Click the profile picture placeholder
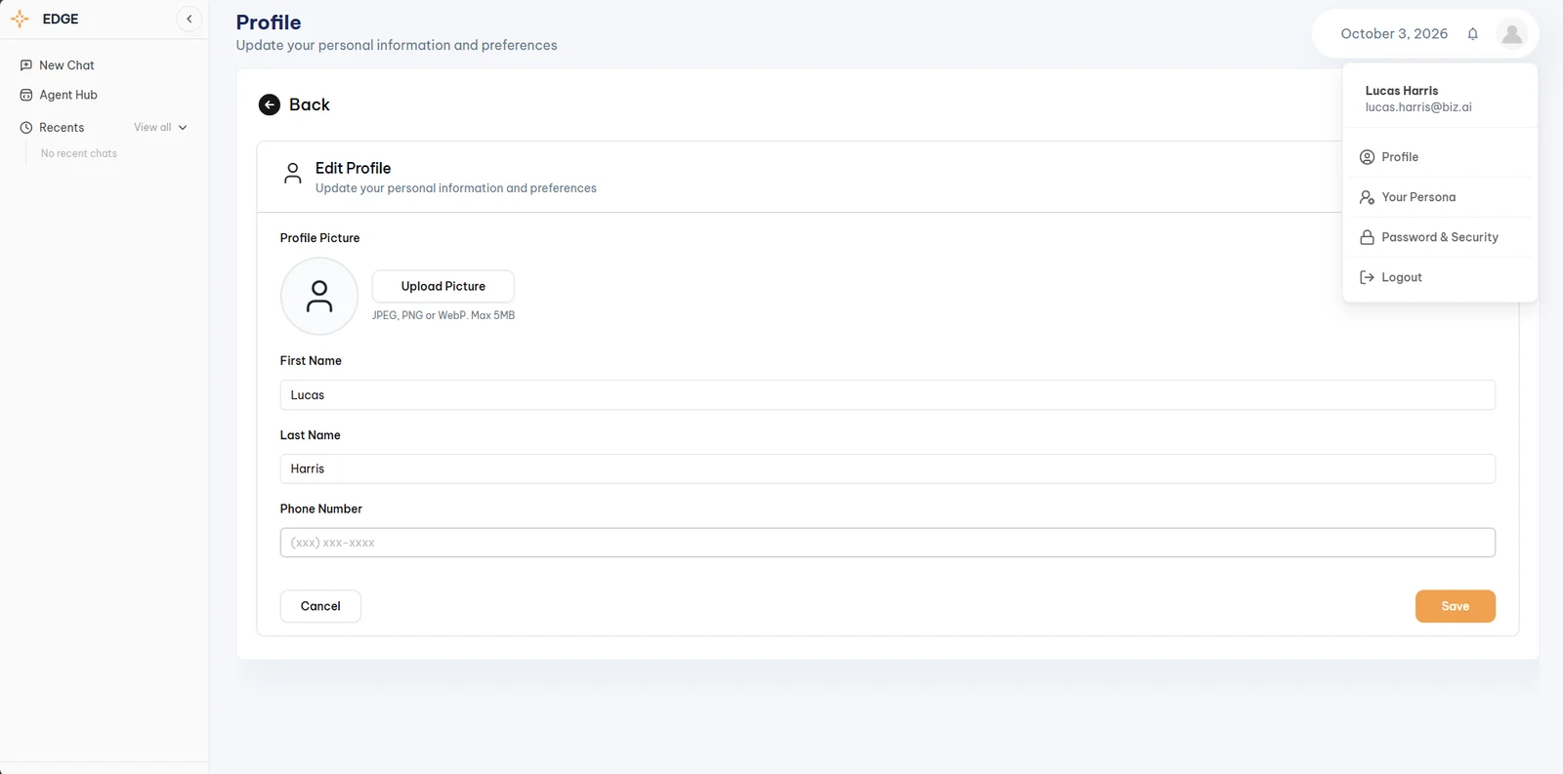The width and height of the screenshot is (1563, 774). 319,296
